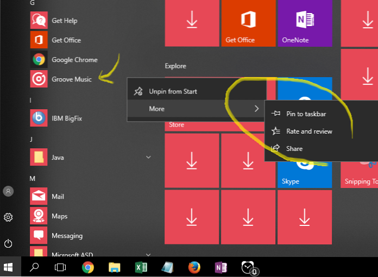Launch Google Chrome from the app list
Image resolution: width=378 pixels, height=277 pixels.
point(74,60)
